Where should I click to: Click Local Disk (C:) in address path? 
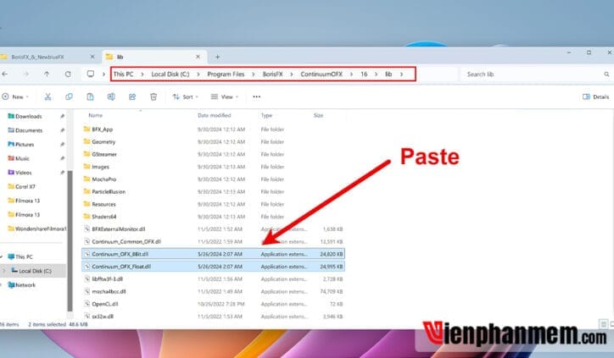(x=170, y=74)
